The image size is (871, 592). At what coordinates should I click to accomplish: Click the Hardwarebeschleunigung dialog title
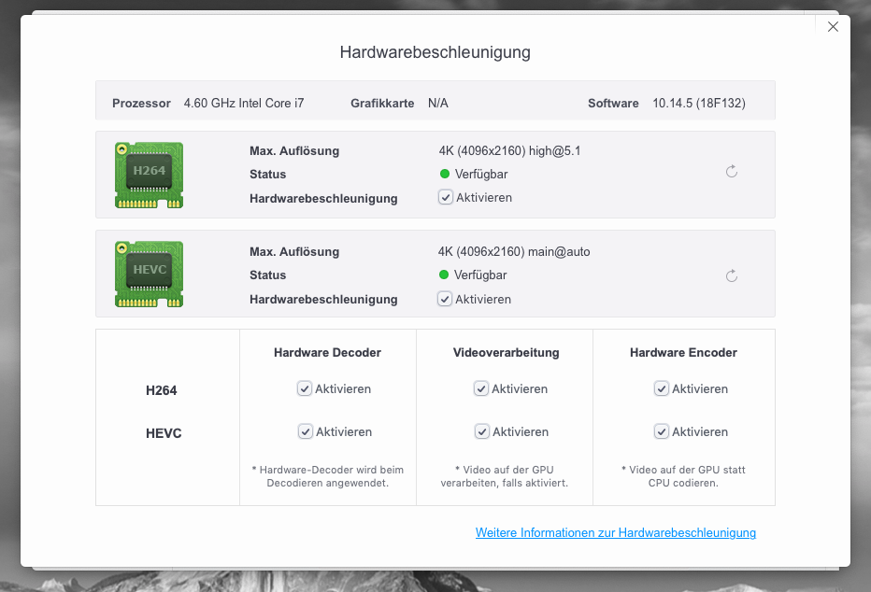[435, 52]
